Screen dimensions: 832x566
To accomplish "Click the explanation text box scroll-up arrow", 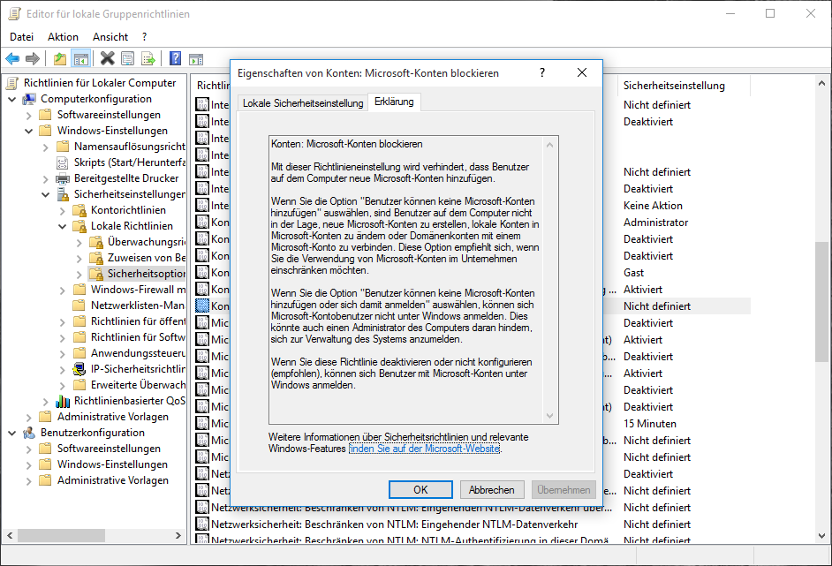I will (x=549, y=144).
